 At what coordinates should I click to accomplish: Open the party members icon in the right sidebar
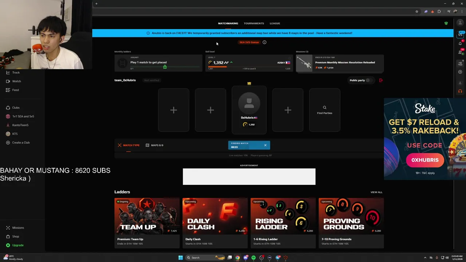[460, 64]
